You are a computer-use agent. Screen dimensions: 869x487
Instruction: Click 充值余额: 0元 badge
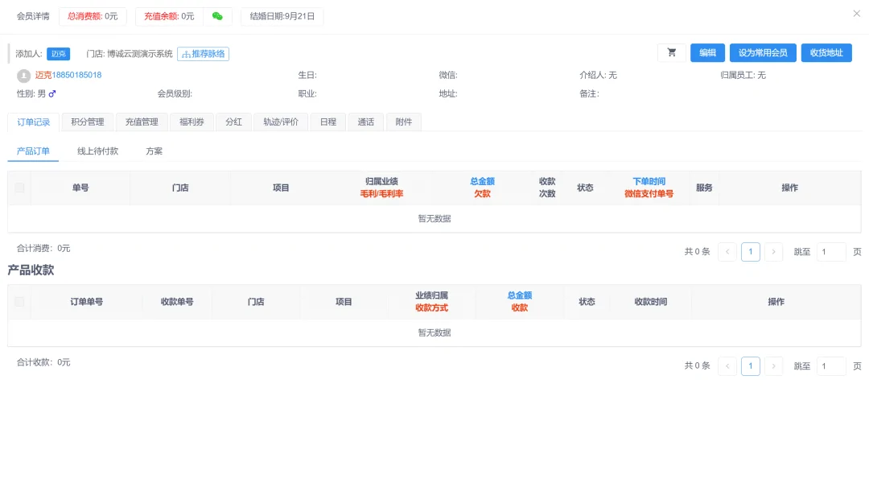pos(169,16)
